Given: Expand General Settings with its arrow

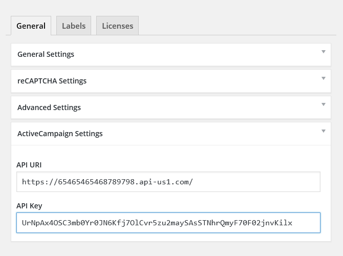Looking at the screenshot, I should point(324,52).
